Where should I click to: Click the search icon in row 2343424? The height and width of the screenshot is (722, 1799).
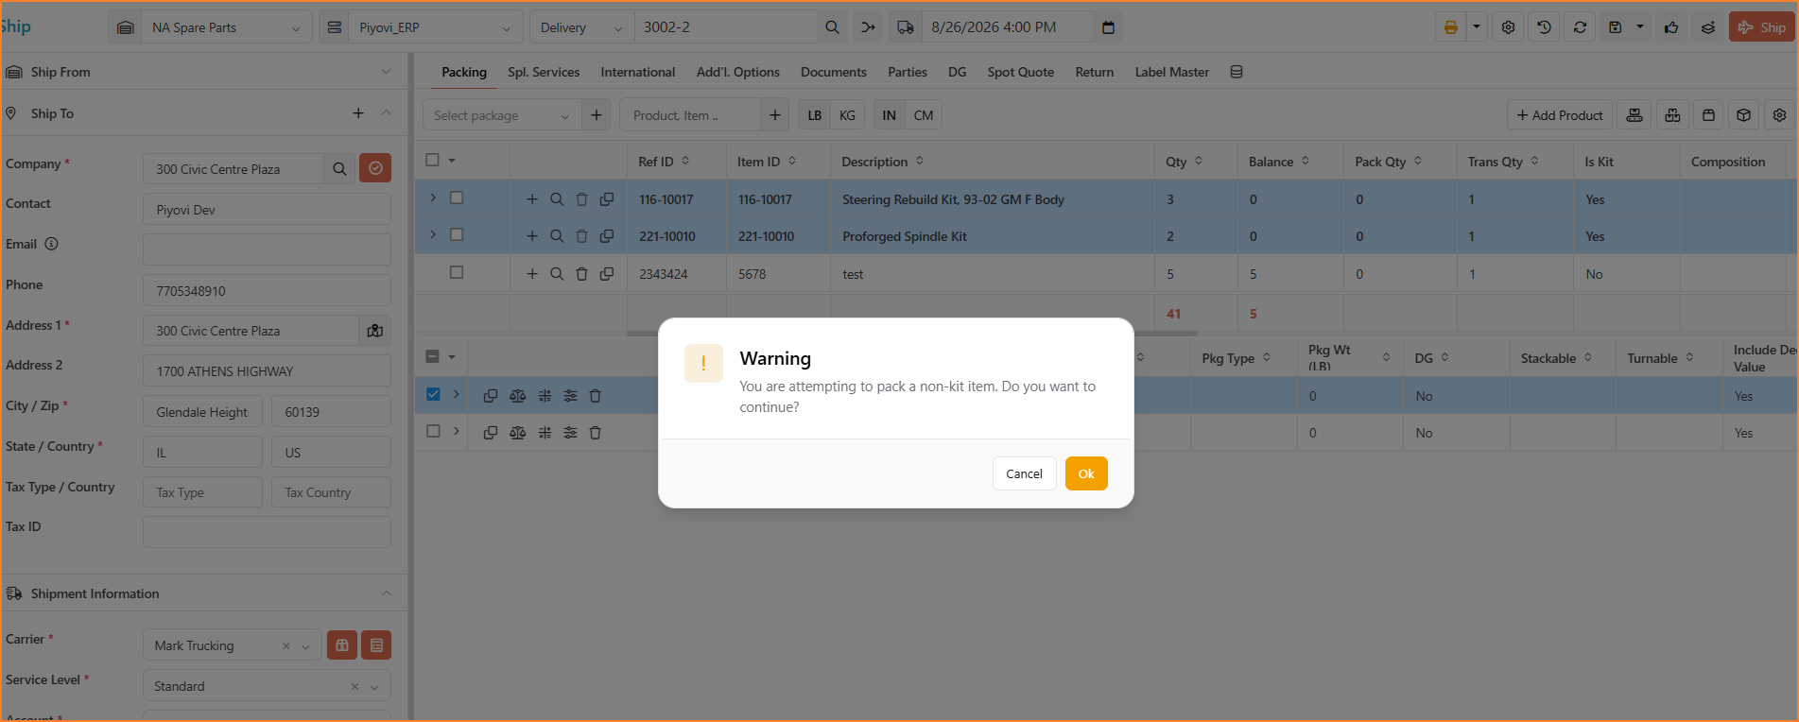tap(557, 274)
